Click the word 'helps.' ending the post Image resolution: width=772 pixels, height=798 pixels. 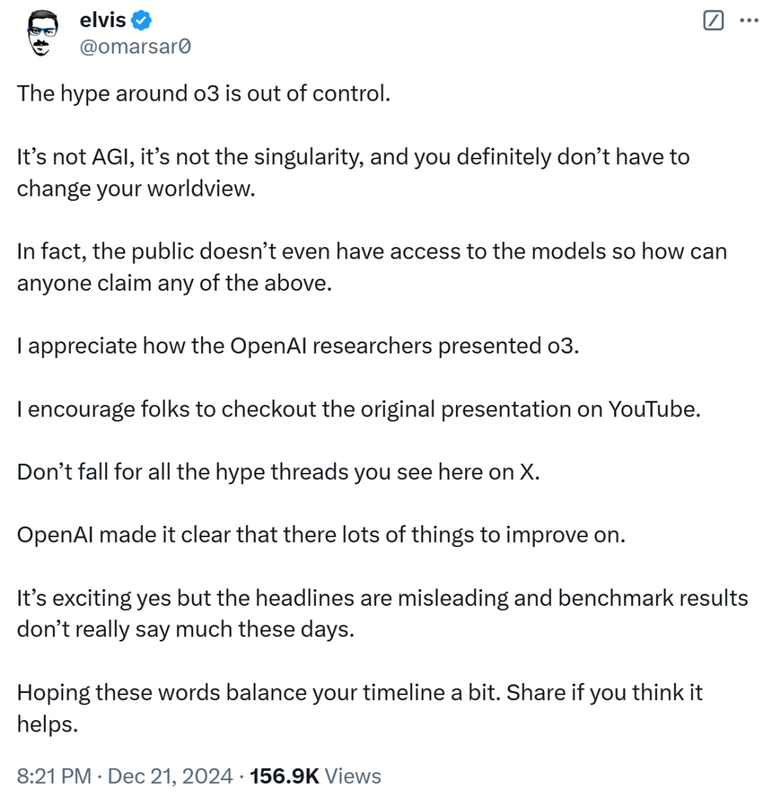47,724
